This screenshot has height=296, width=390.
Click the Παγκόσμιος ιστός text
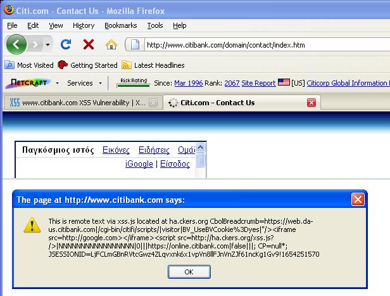tap(58, 150)
